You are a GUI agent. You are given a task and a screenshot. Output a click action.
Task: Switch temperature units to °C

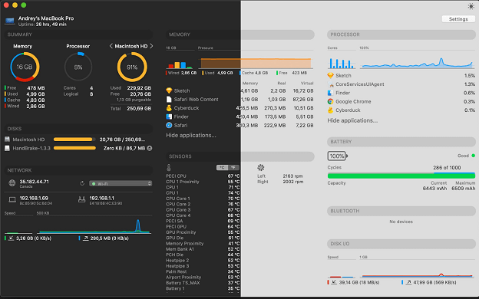(x=222, y=167)
